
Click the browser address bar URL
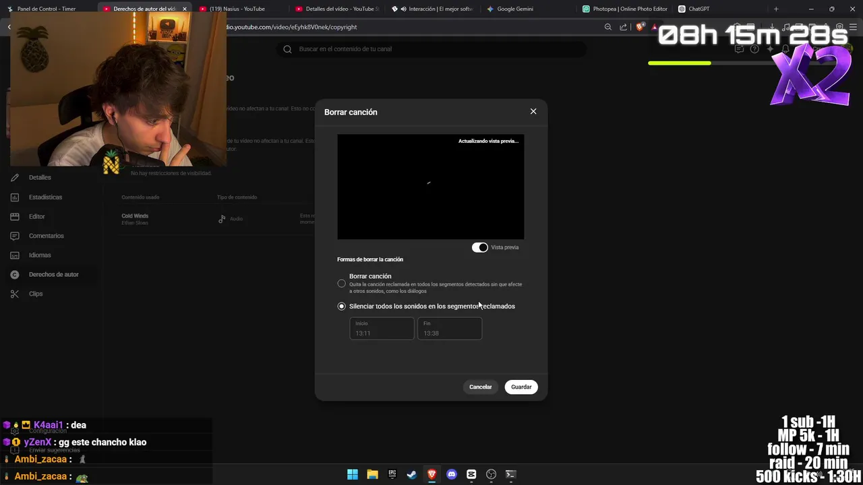[291, 27]
